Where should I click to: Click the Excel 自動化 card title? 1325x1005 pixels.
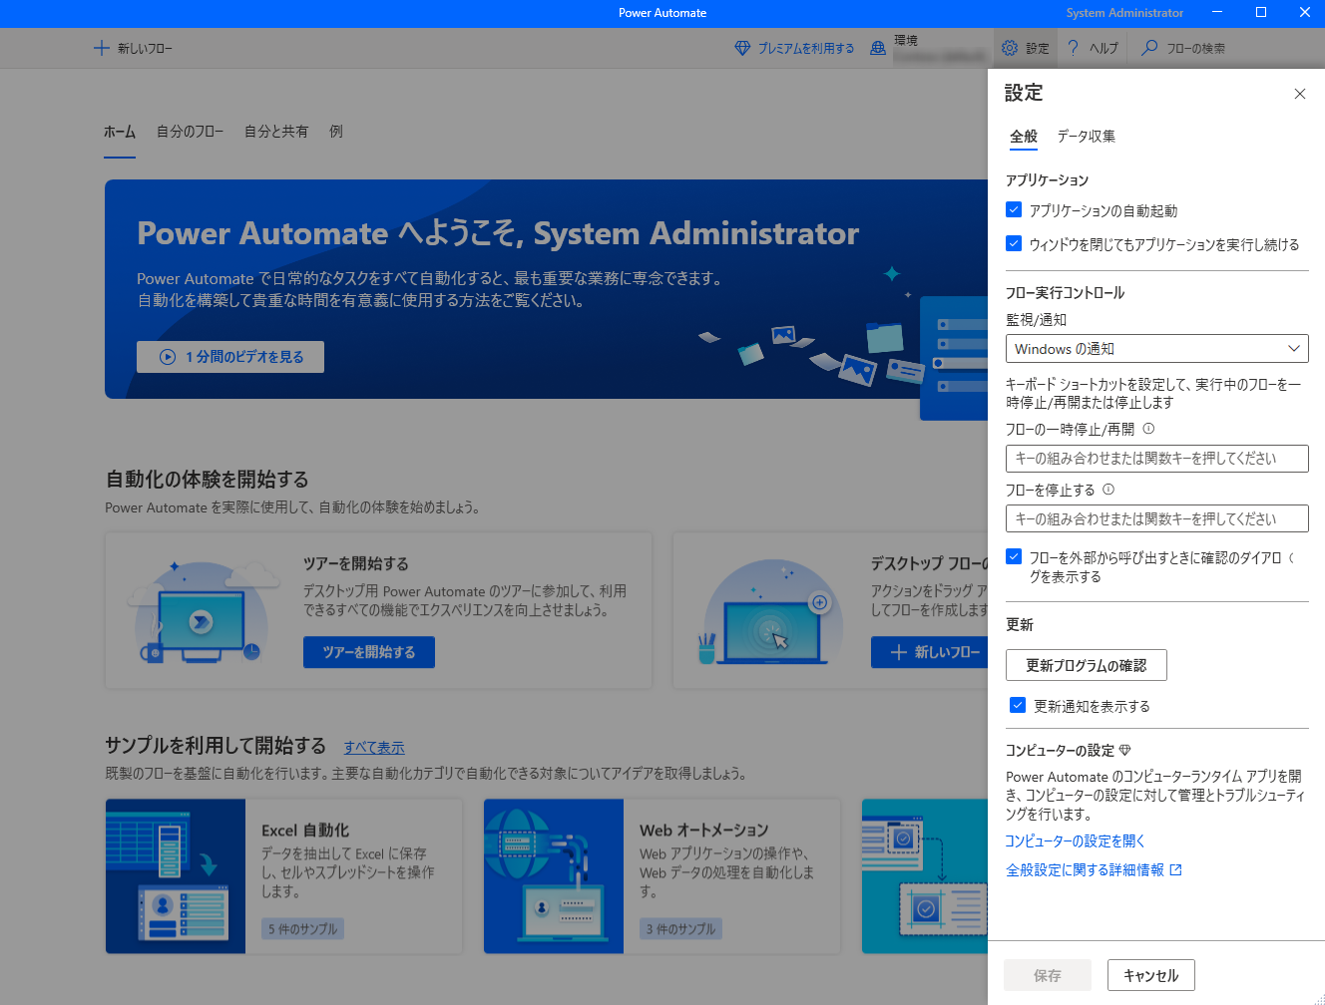[305, 831]
